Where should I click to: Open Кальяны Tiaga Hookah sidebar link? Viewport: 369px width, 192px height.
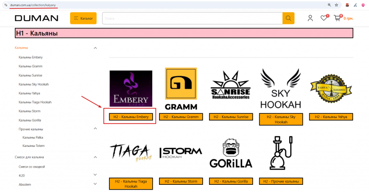35,102
